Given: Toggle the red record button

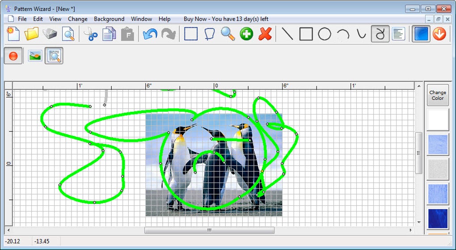Looking at the screenshot, I should pyautogui.click(x=13, y=55).
